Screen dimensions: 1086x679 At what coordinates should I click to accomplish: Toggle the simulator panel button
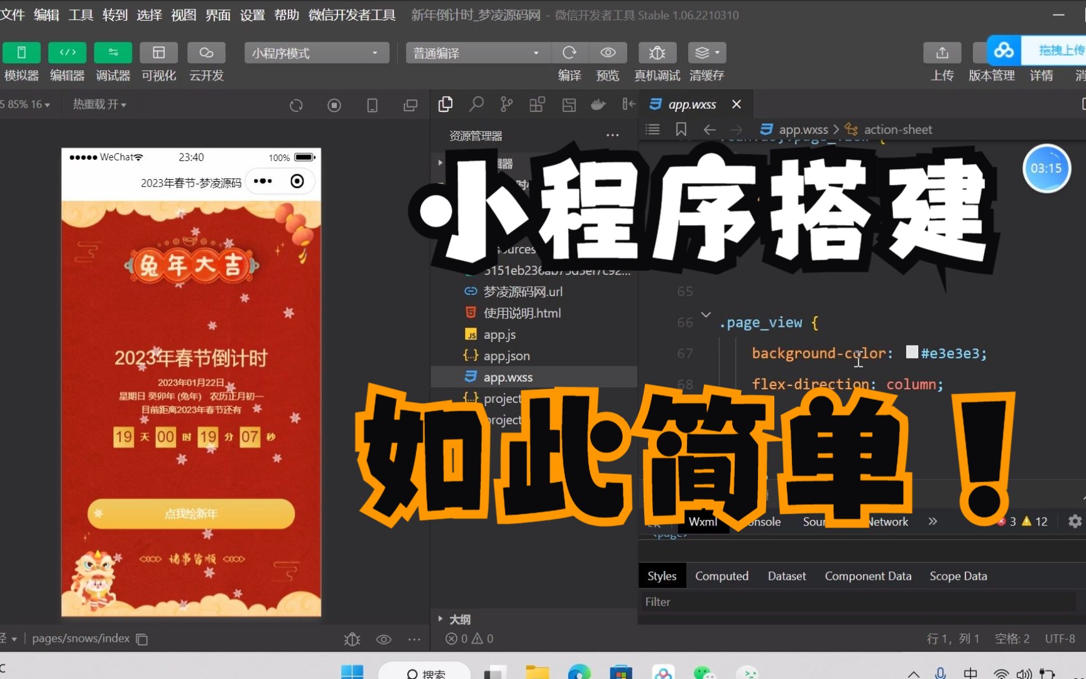click(x=21, y=53)
